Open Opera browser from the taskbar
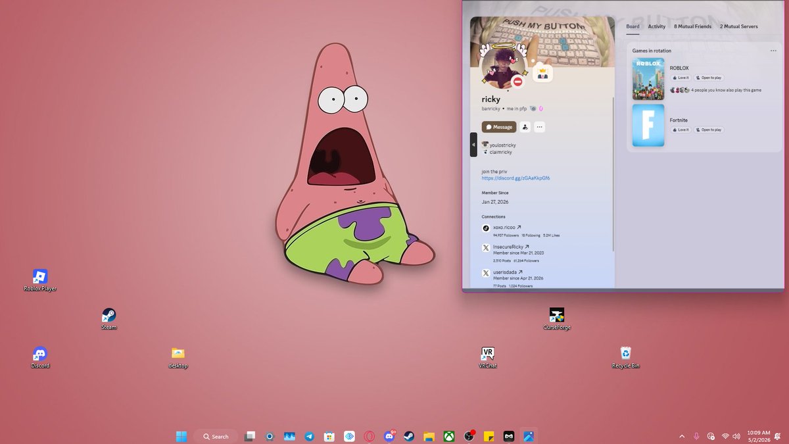The image size is (789, 444). [370, 436]
